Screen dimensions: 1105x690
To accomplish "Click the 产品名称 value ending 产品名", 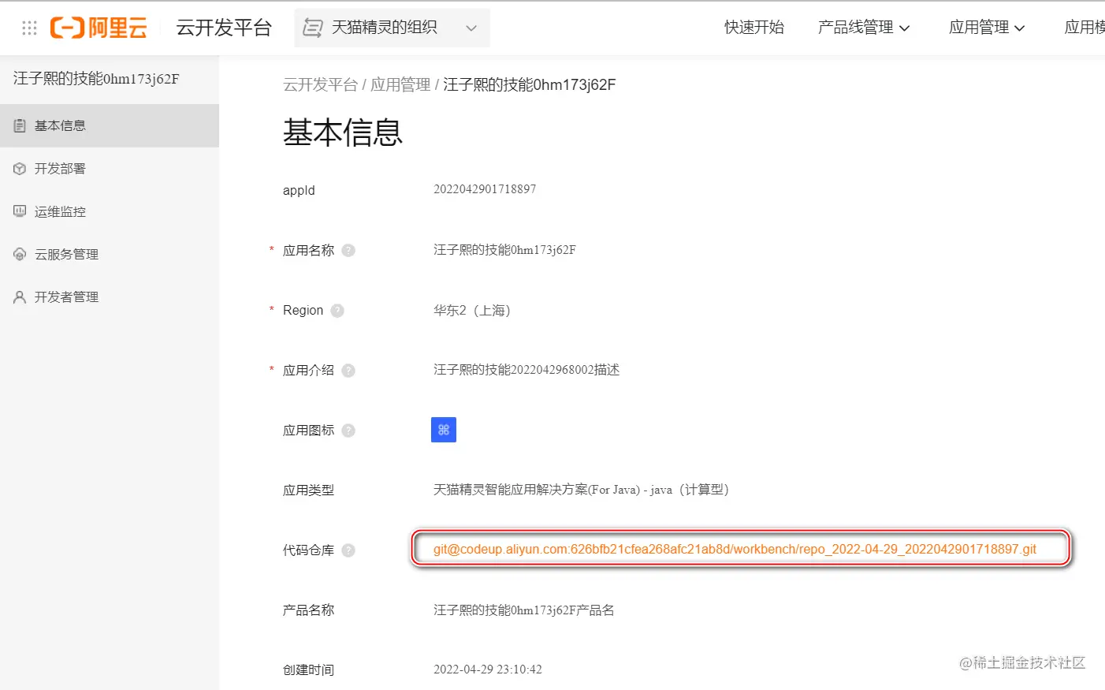I will tap(524, 610).
